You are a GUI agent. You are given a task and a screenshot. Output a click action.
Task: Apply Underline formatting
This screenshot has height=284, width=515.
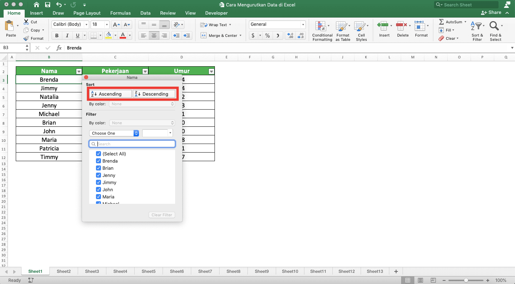77,35
